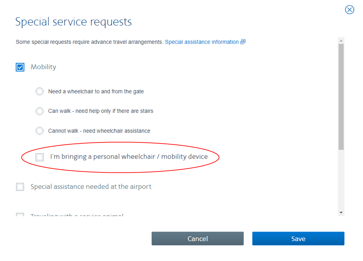Click the 'Special assistance needed at the airport' label
The image size is (363, 261).
click(x=91, y=187)
